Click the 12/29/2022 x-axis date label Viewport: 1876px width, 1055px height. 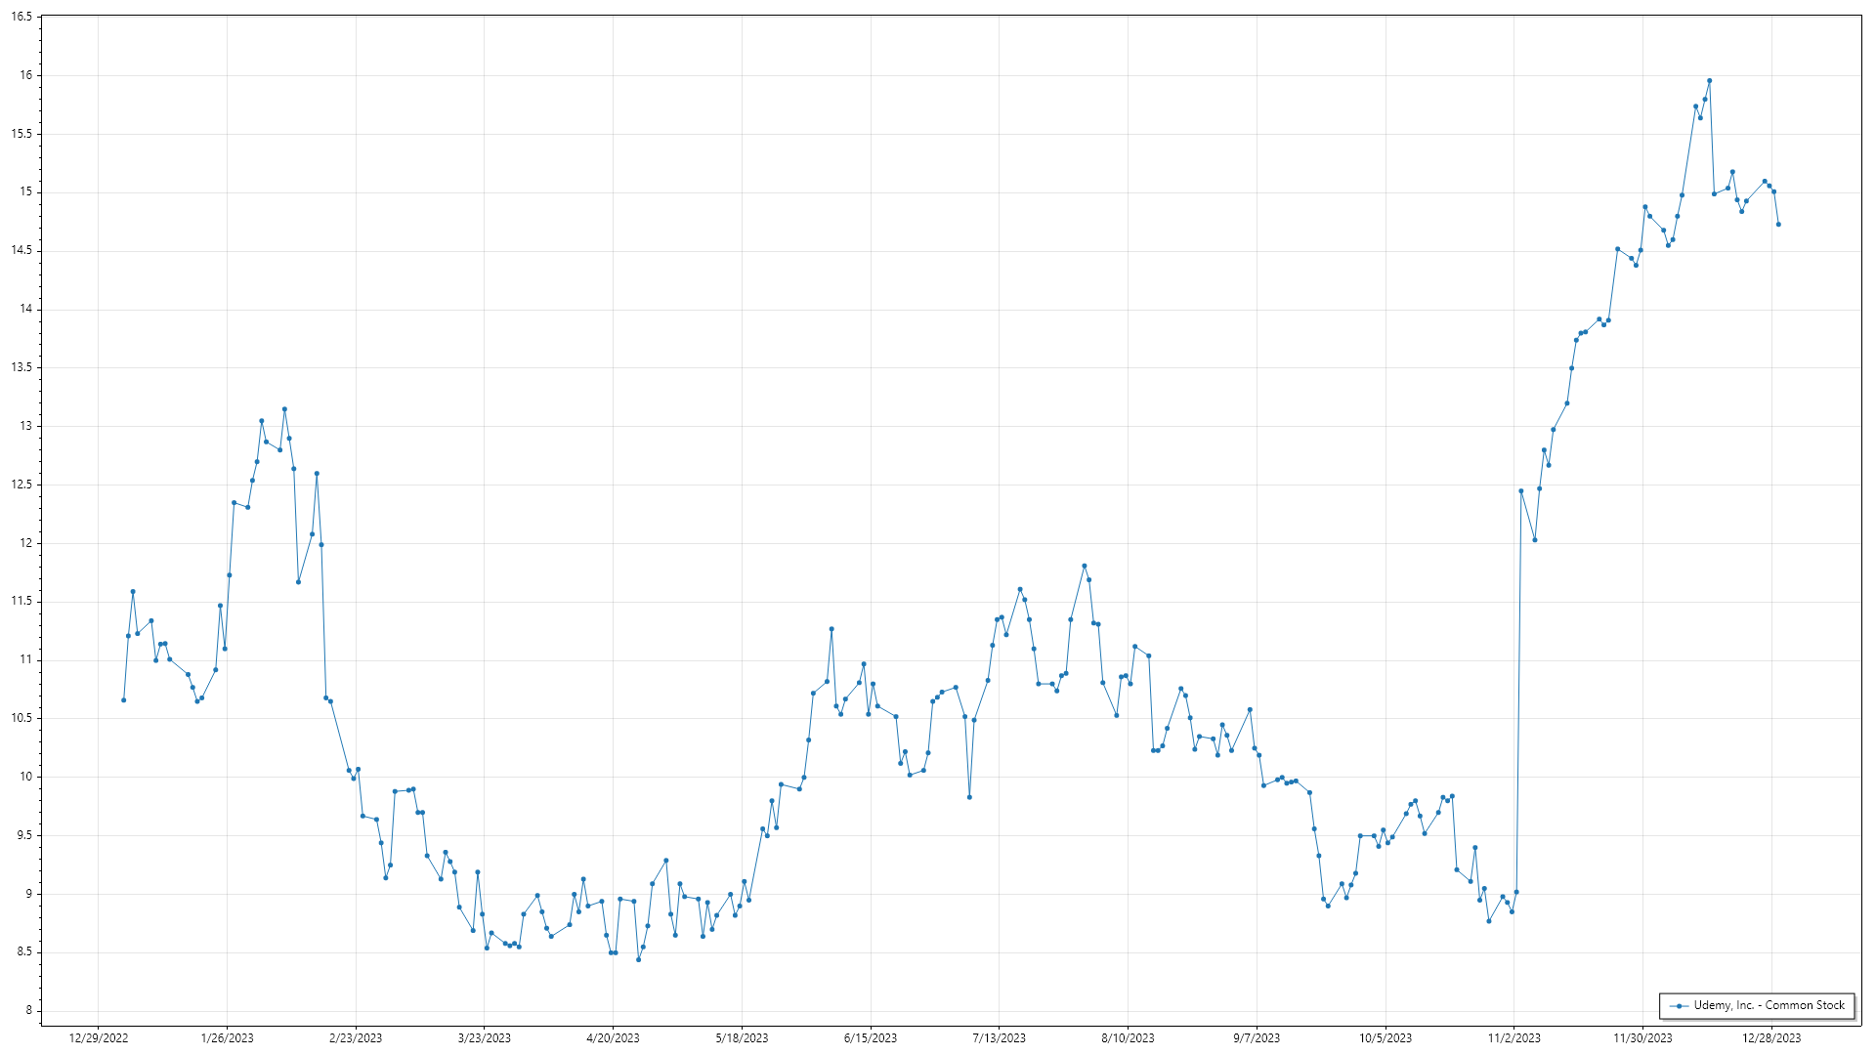coord(99,1038)
